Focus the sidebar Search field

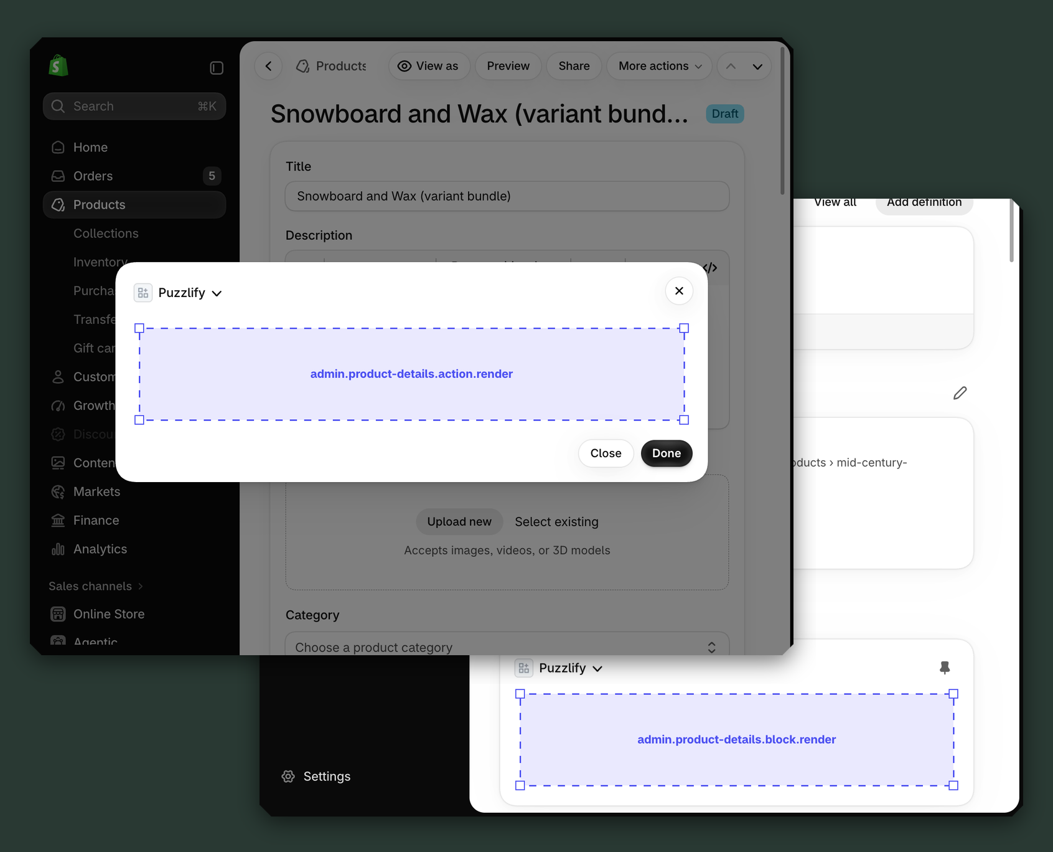pyautogui.click(x=134, y=107)
